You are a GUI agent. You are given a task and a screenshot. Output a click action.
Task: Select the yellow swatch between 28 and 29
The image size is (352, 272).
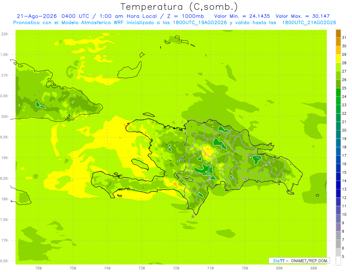pos(338,59)
